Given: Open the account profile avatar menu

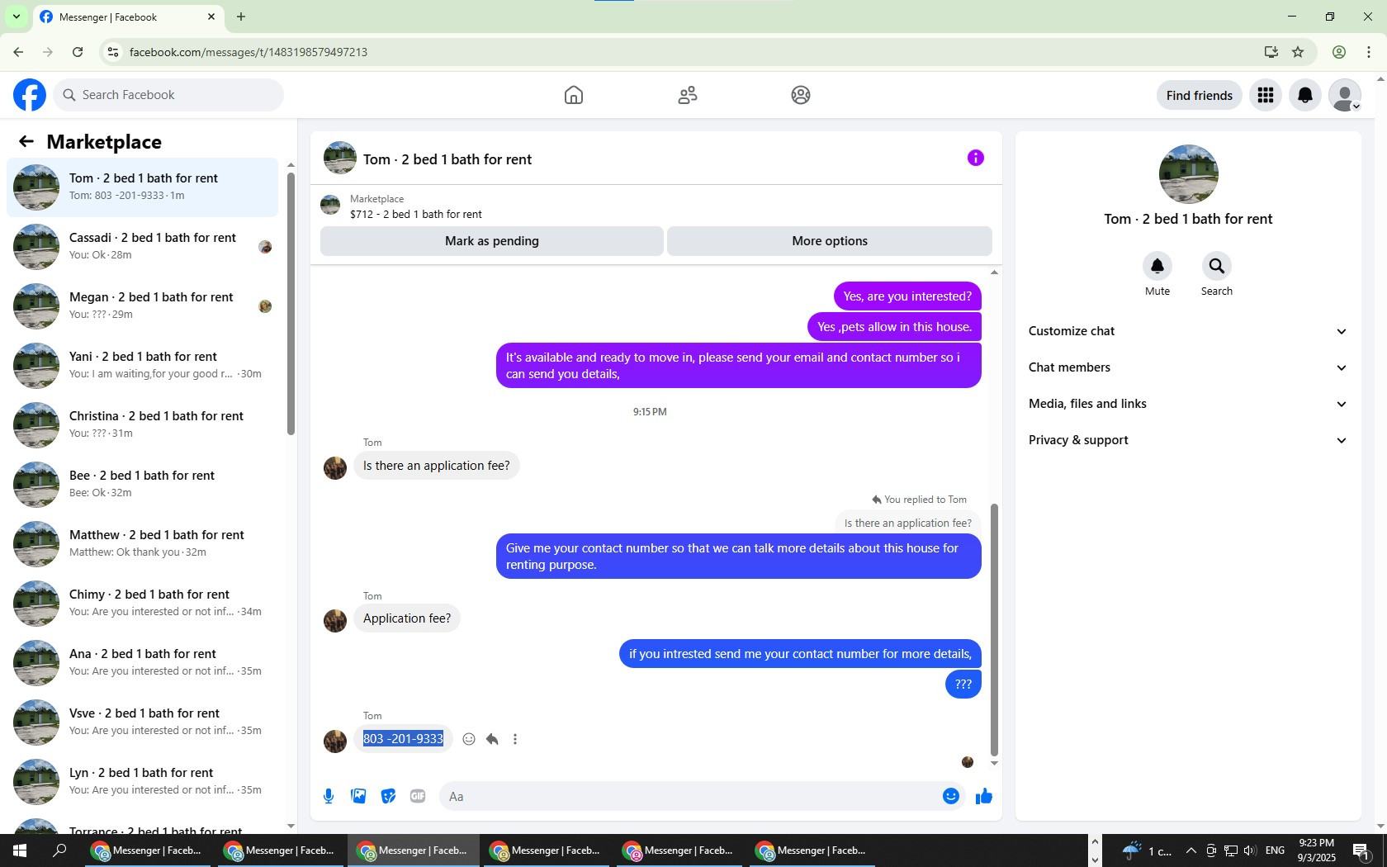Looking at the screenshot, I should [x=1345, y=95].
